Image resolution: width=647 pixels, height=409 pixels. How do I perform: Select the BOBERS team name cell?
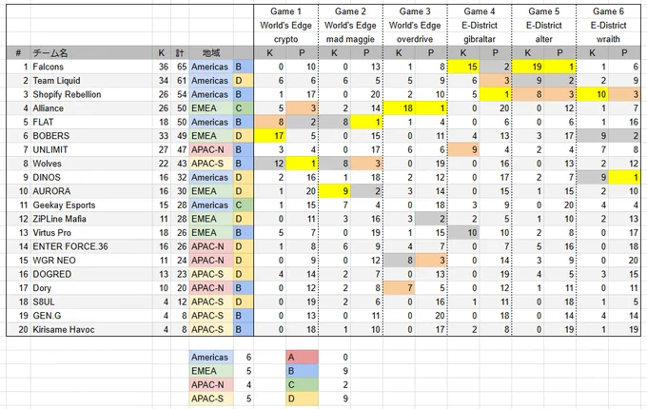91,136
